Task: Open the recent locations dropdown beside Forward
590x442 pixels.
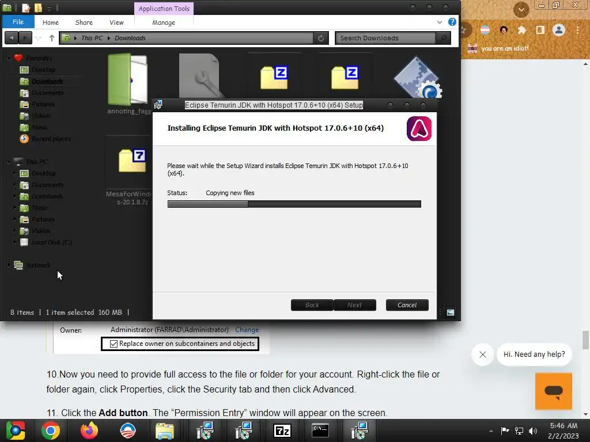Action: tap(38, 38)
